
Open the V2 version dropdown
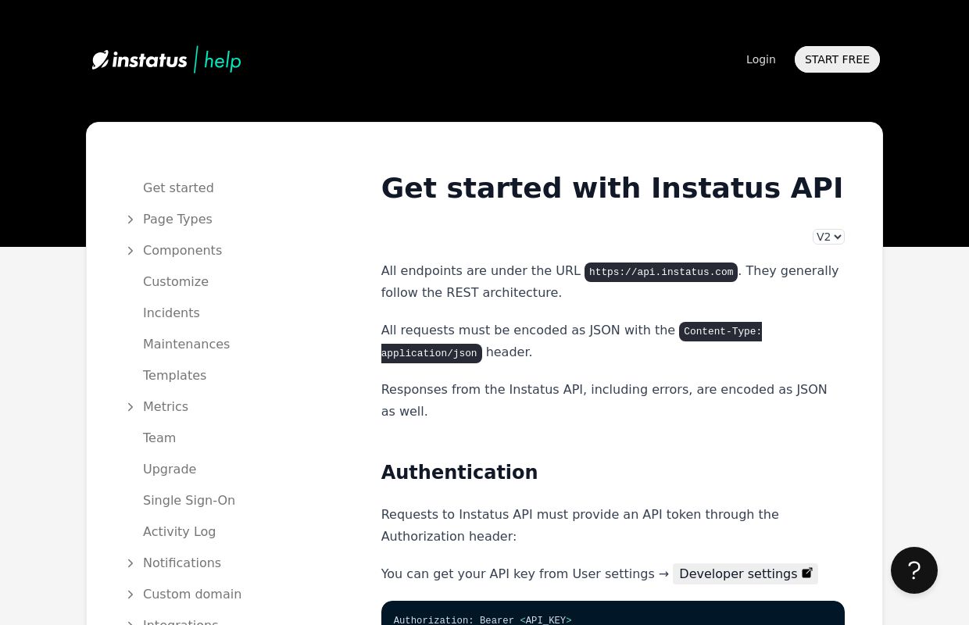[828, 237]
